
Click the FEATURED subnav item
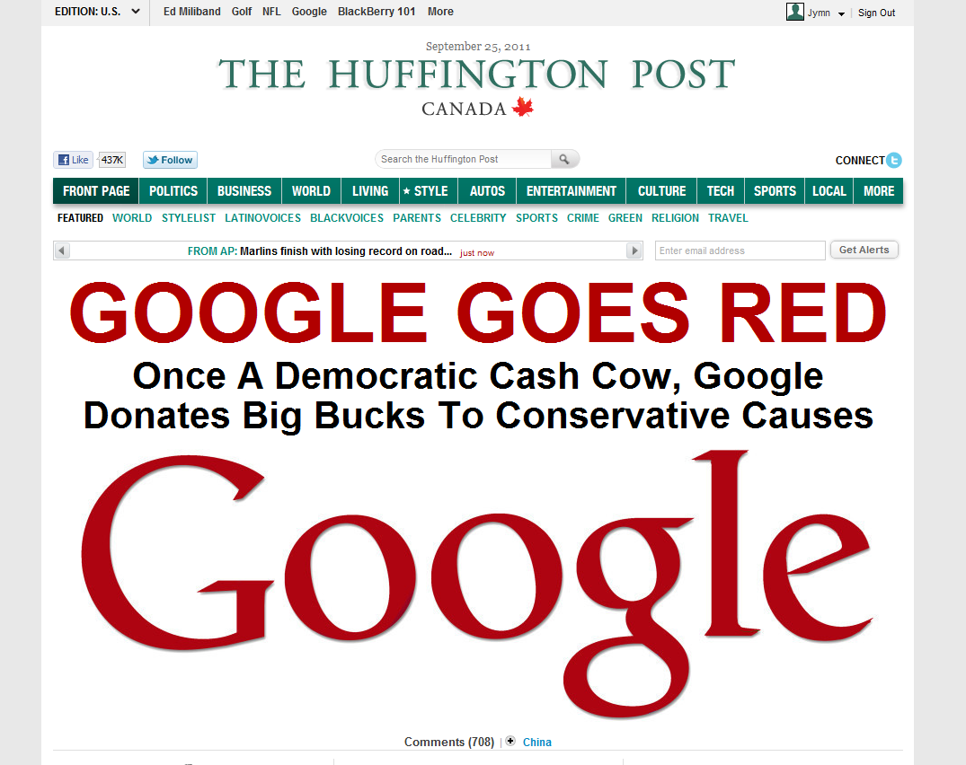click(80, 218)
